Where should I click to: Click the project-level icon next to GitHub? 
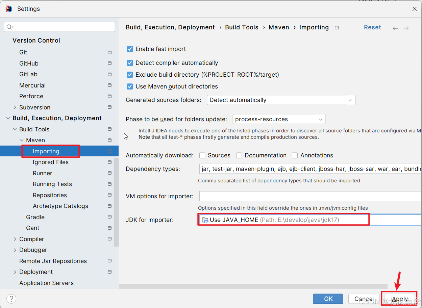pyautogui.click(x=109, y=63)
